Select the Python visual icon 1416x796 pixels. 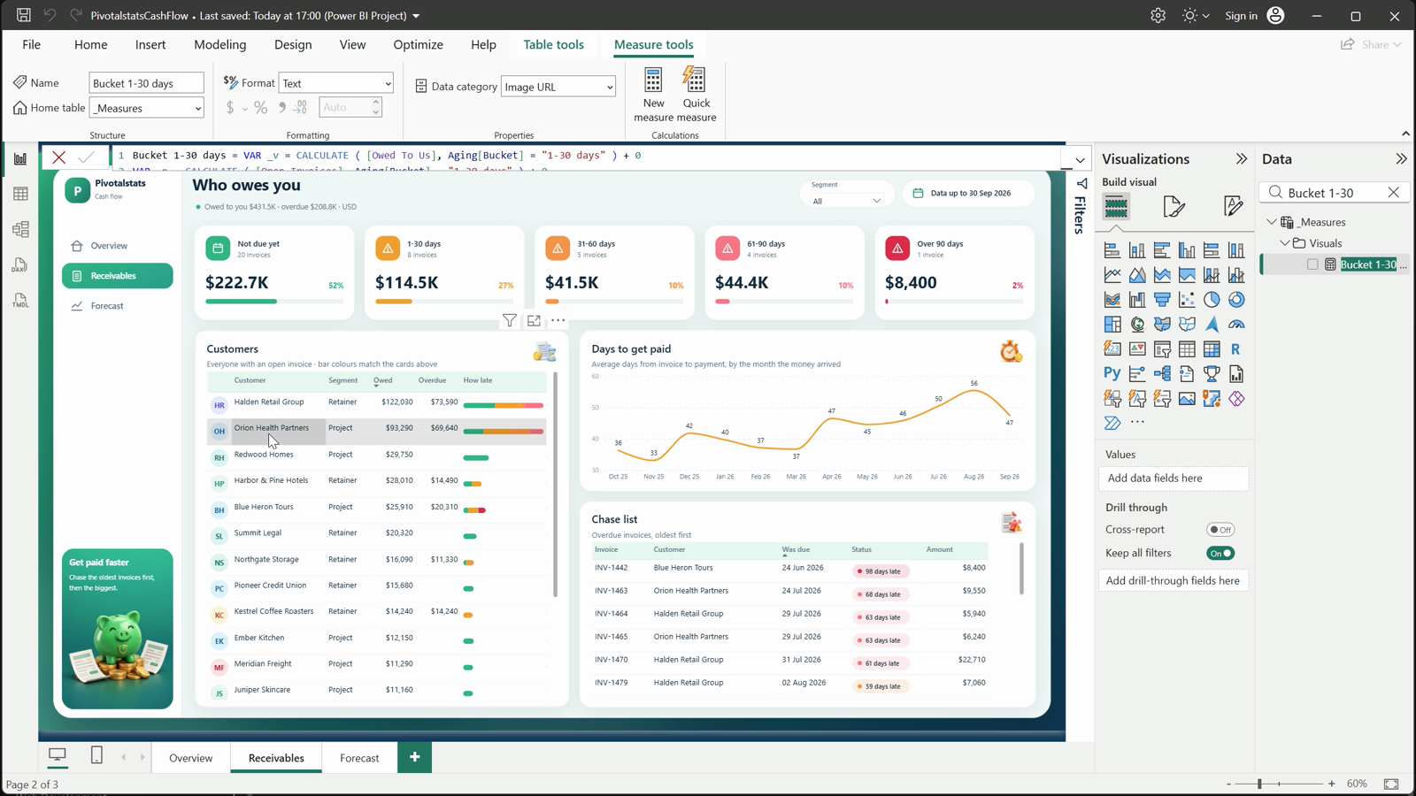coord(1112,374)
